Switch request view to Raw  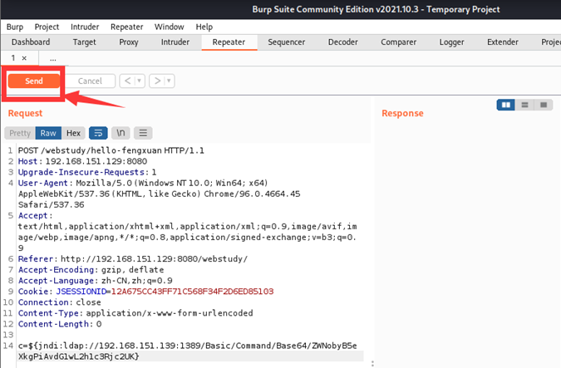click(x=48, y=133)
